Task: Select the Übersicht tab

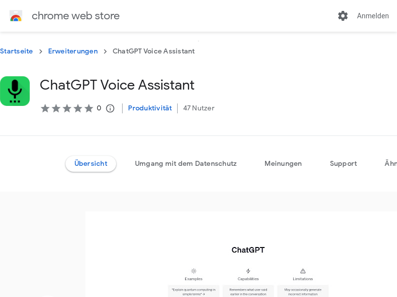Action: 91,164
